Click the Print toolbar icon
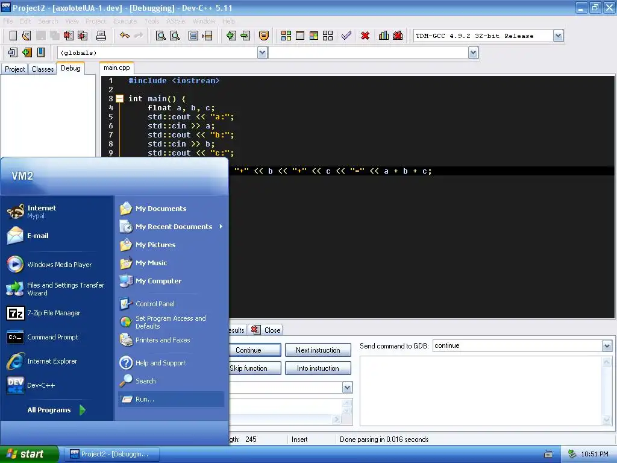The height and width of the screenshot is (463, 617). point(101,36)
